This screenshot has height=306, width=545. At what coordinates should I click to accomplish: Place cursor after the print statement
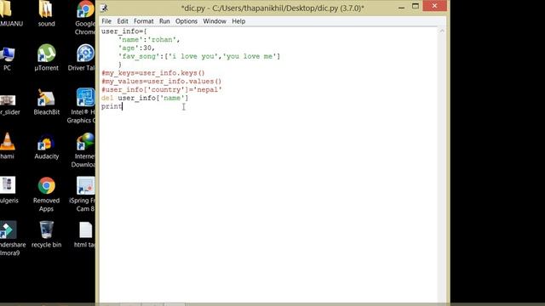click(123, 106)
